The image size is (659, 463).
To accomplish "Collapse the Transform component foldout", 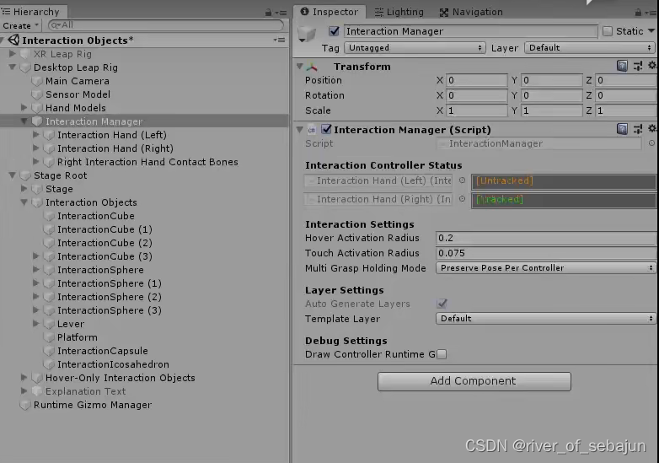I will pos(300,67).
